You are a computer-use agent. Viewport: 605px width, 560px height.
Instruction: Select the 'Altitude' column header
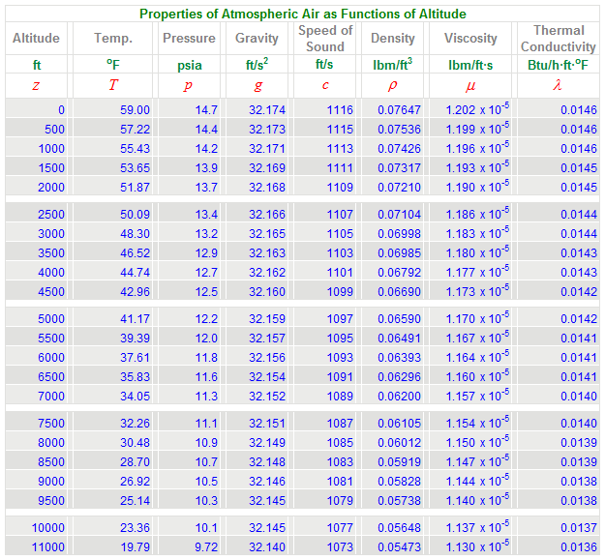pyautogui.click(x=36, y=38)
